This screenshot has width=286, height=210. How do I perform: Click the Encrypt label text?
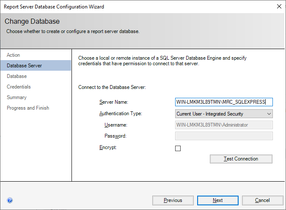point(108,148)
